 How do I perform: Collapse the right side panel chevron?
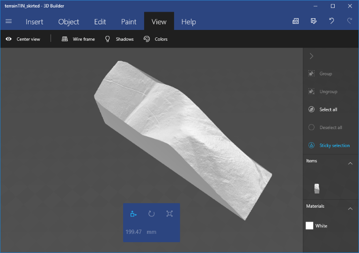(x=311, y=56)
